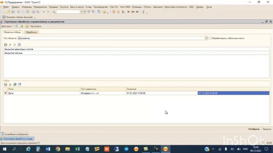Click the New document toolbar icon
The height and width of the screenshot is (153, 273).
coord(4,12)
